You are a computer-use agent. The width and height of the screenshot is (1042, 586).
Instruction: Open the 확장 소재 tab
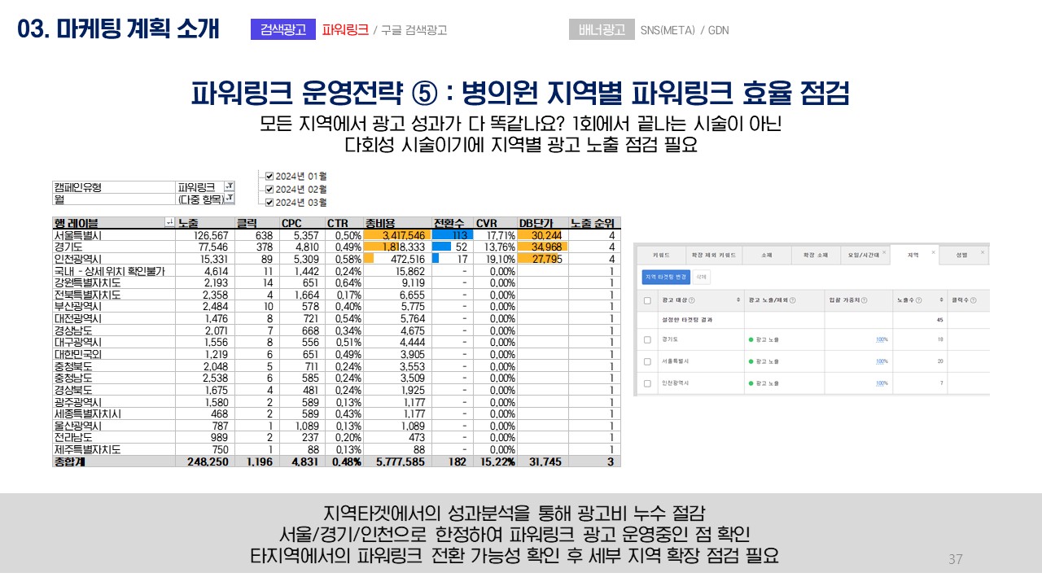tap(815, 255)
